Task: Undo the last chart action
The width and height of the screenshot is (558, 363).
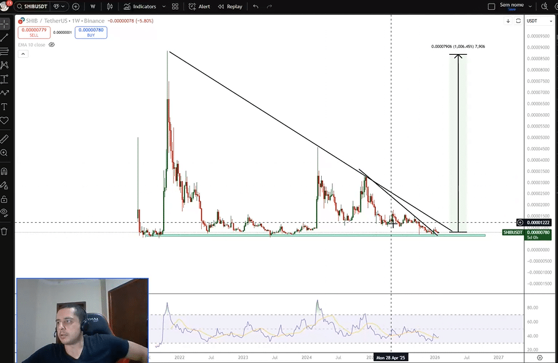Action: 255,6
